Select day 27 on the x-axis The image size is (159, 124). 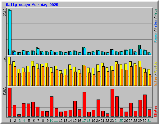(130, 121)
